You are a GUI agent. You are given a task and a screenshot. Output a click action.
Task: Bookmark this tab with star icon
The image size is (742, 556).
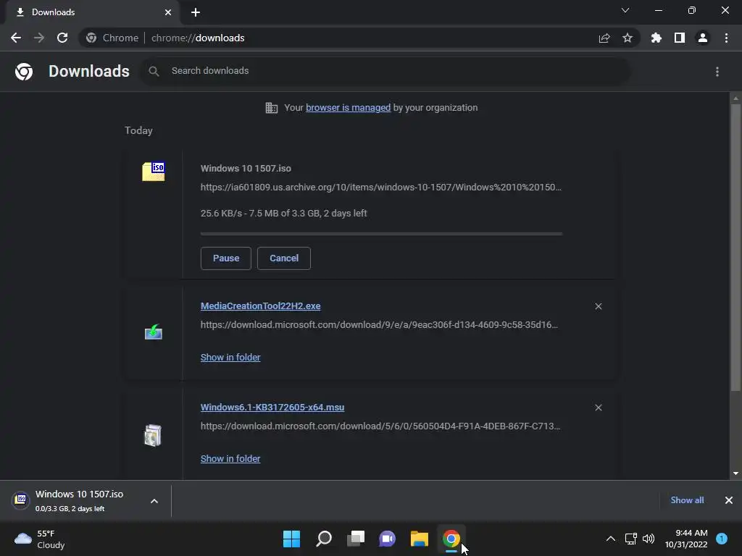pyautogui.click(x=628, y=38)
